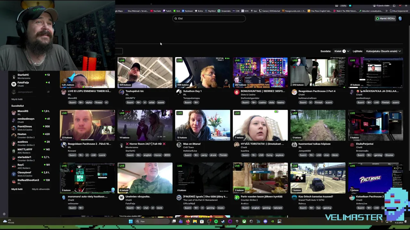Open Katsojaluku sort order dropdown

tap(383, 51)
